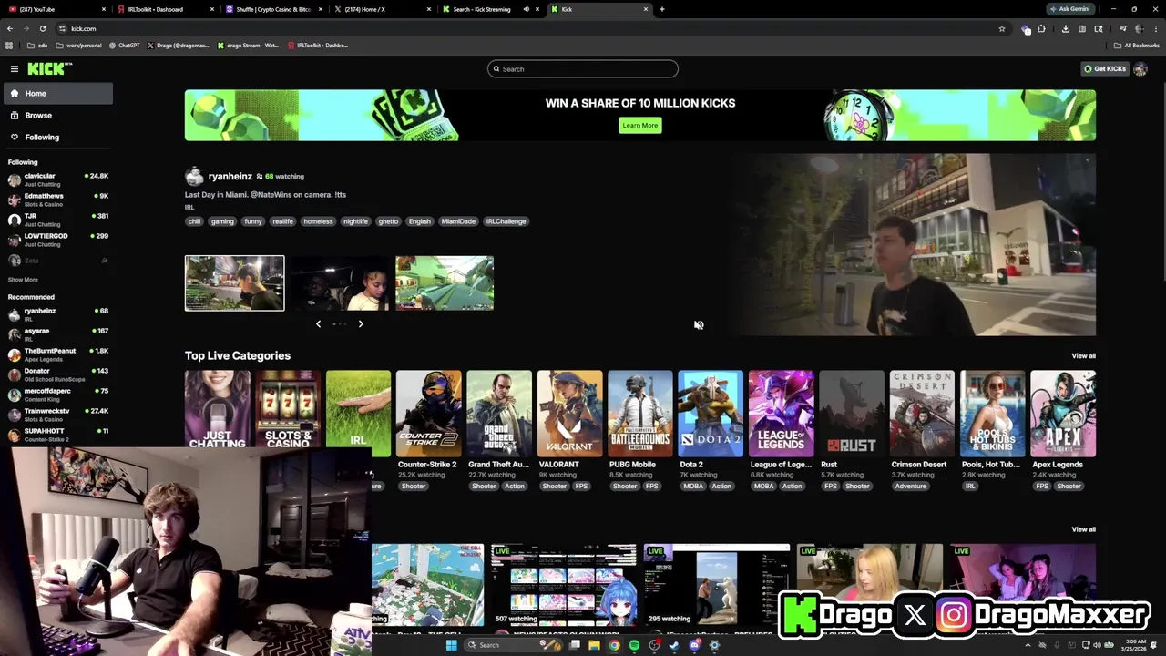Open the Following sidebar item
This screenshot has height=656, width=1166.
(58, 137)
